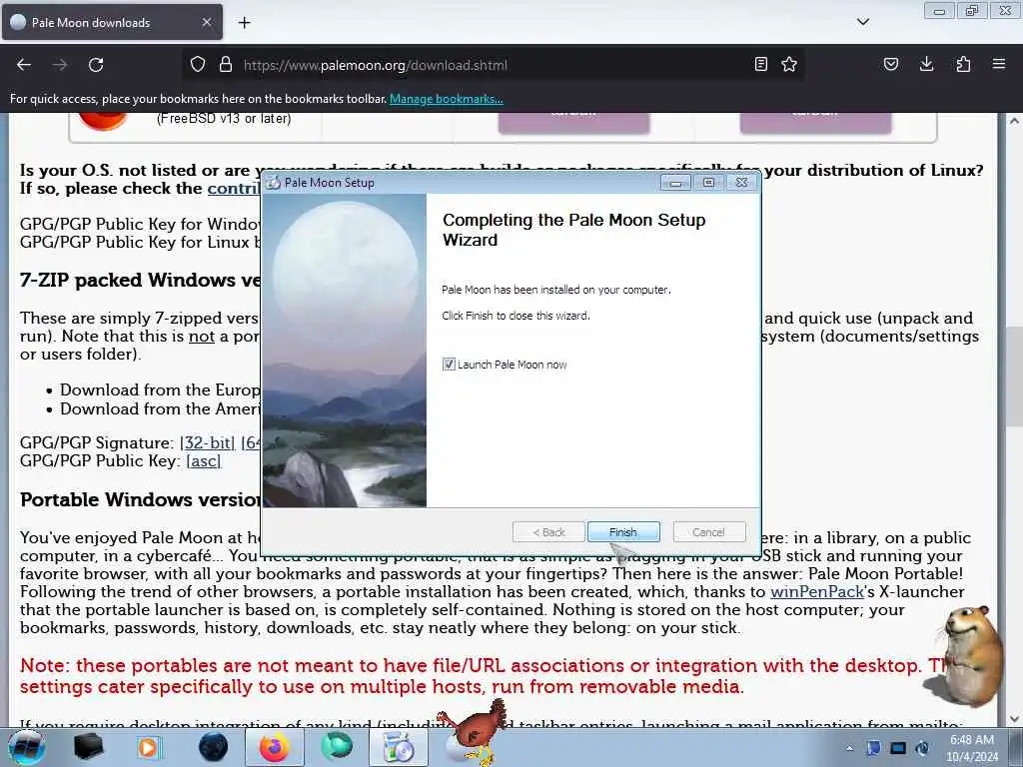This screenshot has height=767, width=1023.
Task: Open the dark globe browser taskbar icon
Action: coord(213,747)
